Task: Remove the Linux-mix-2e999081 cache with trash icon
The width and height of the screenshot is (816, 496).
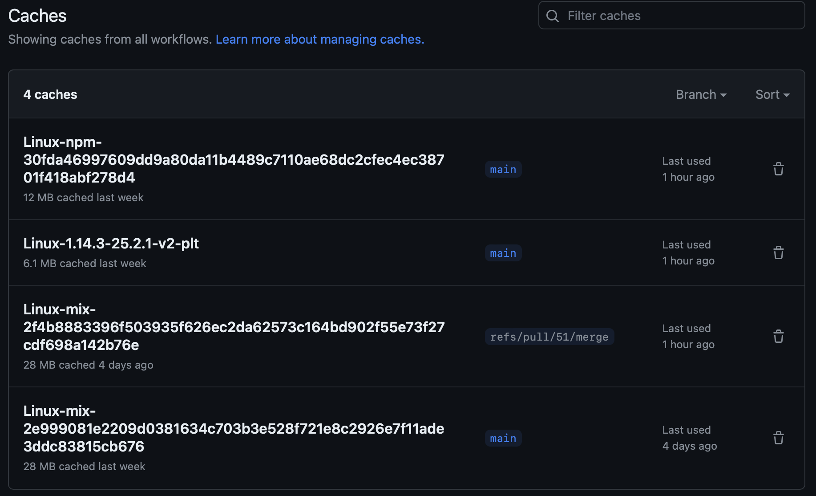Action: 778,438
